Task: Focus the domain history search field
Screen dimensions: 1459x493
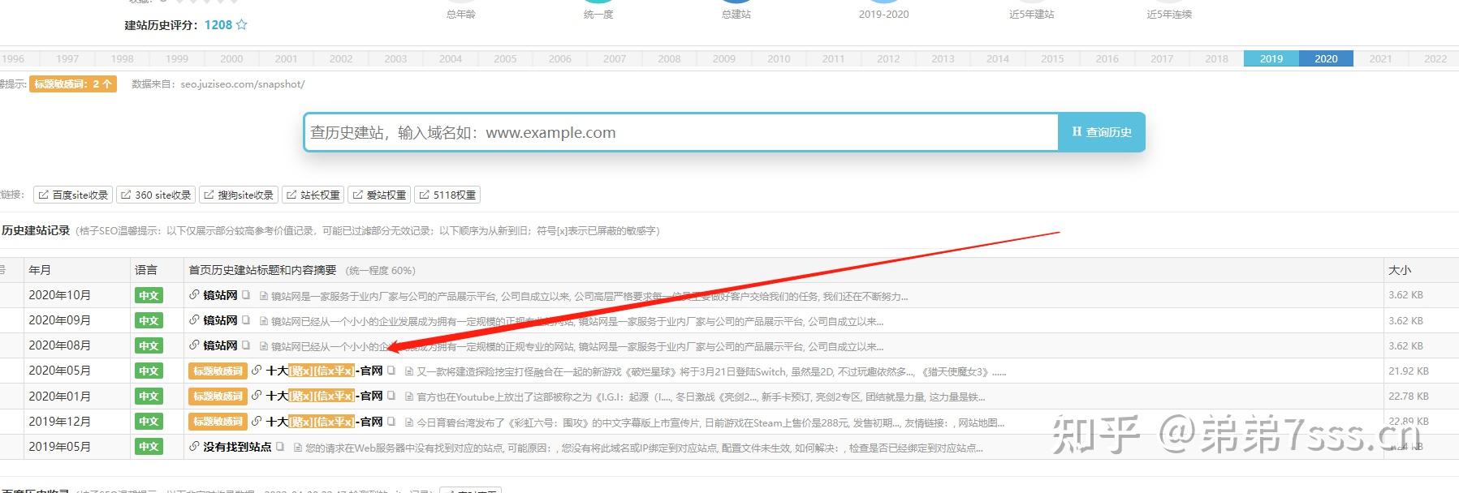Action: [681, 132]
